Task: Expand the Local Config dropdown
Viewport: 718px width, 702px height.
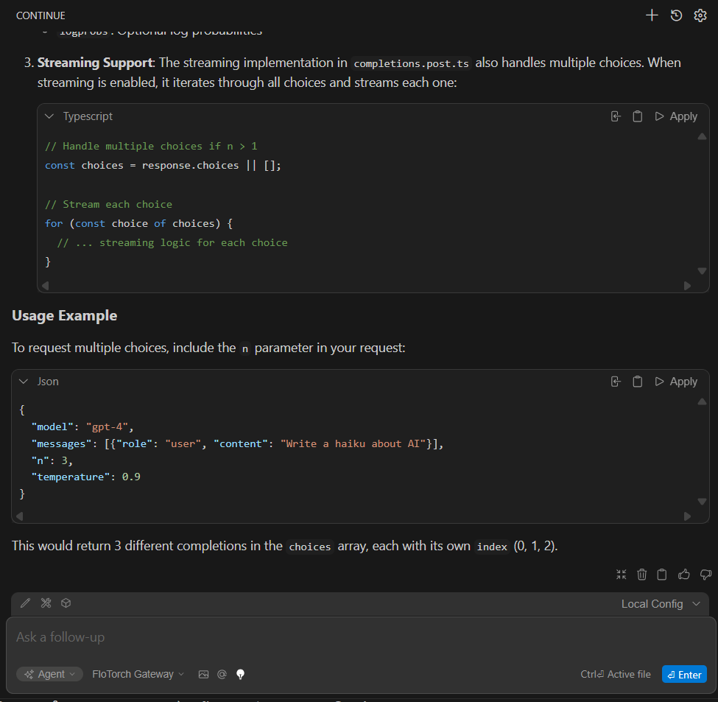Action: click(x=661, y=604)
